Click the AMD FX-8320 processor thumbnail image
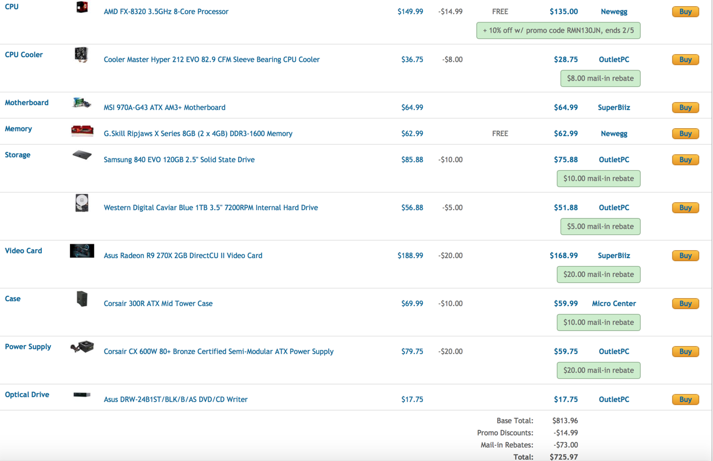Screen dimensions: 713x461 [82, 7]
